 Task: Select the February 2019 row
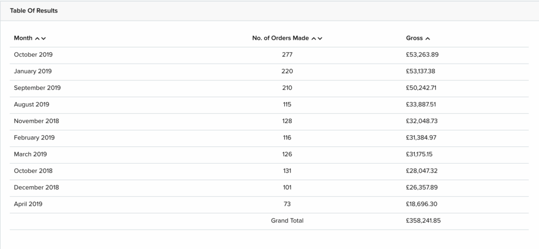[269, 138]
